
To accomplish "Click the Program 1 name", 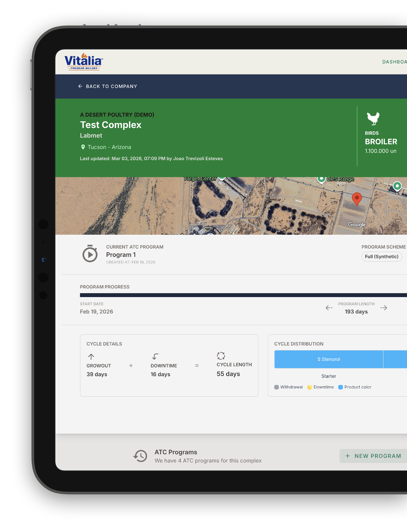I will [x=121, y=255].
